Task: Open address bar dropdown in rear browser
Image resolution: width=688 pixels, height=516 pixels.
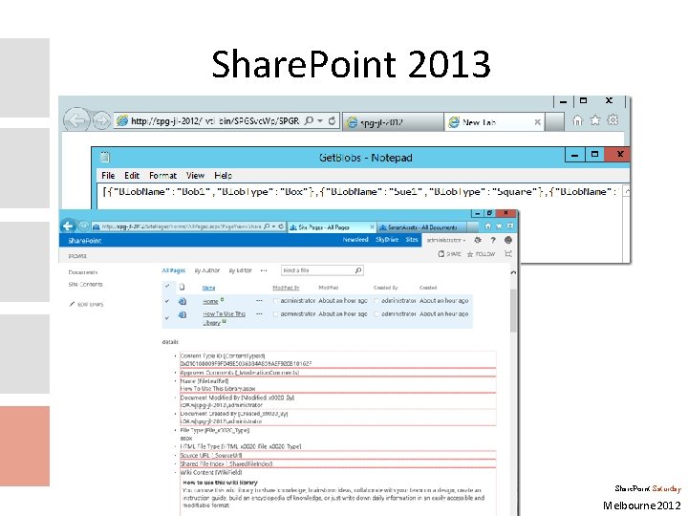Action: 320,120
